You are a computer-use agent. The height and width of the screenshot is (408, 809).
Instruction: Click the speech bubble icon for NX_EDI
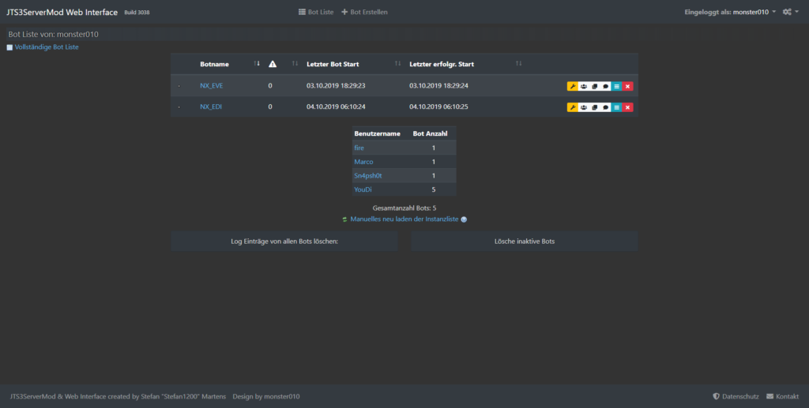[605, 107]
